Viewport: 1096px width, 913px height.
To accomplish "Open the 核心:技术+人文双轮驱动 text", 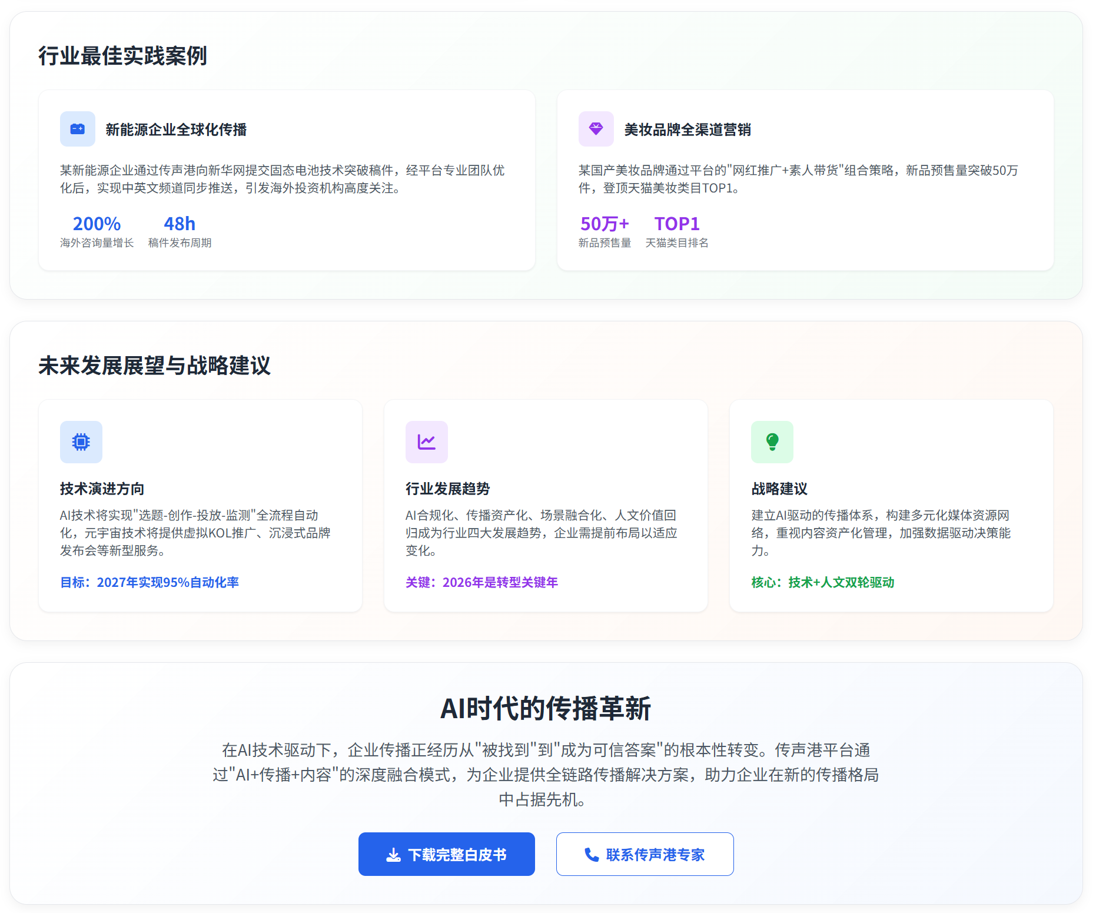I will click(822, 582).
